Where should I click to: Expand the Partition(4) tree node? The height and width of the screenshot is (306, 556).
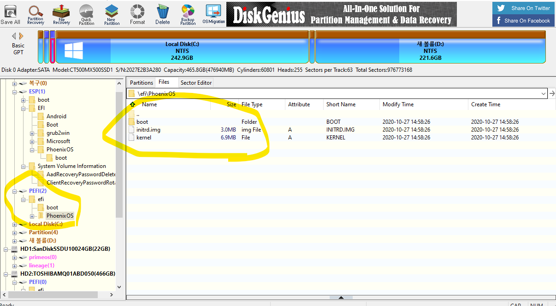tap(14, 232)
